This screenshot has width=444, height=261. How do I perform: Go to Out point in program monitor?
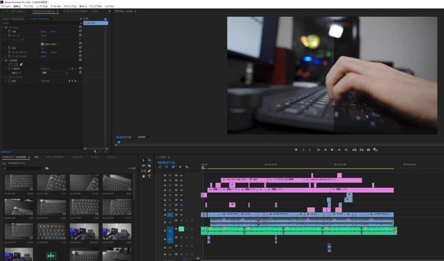click(346, 150)
